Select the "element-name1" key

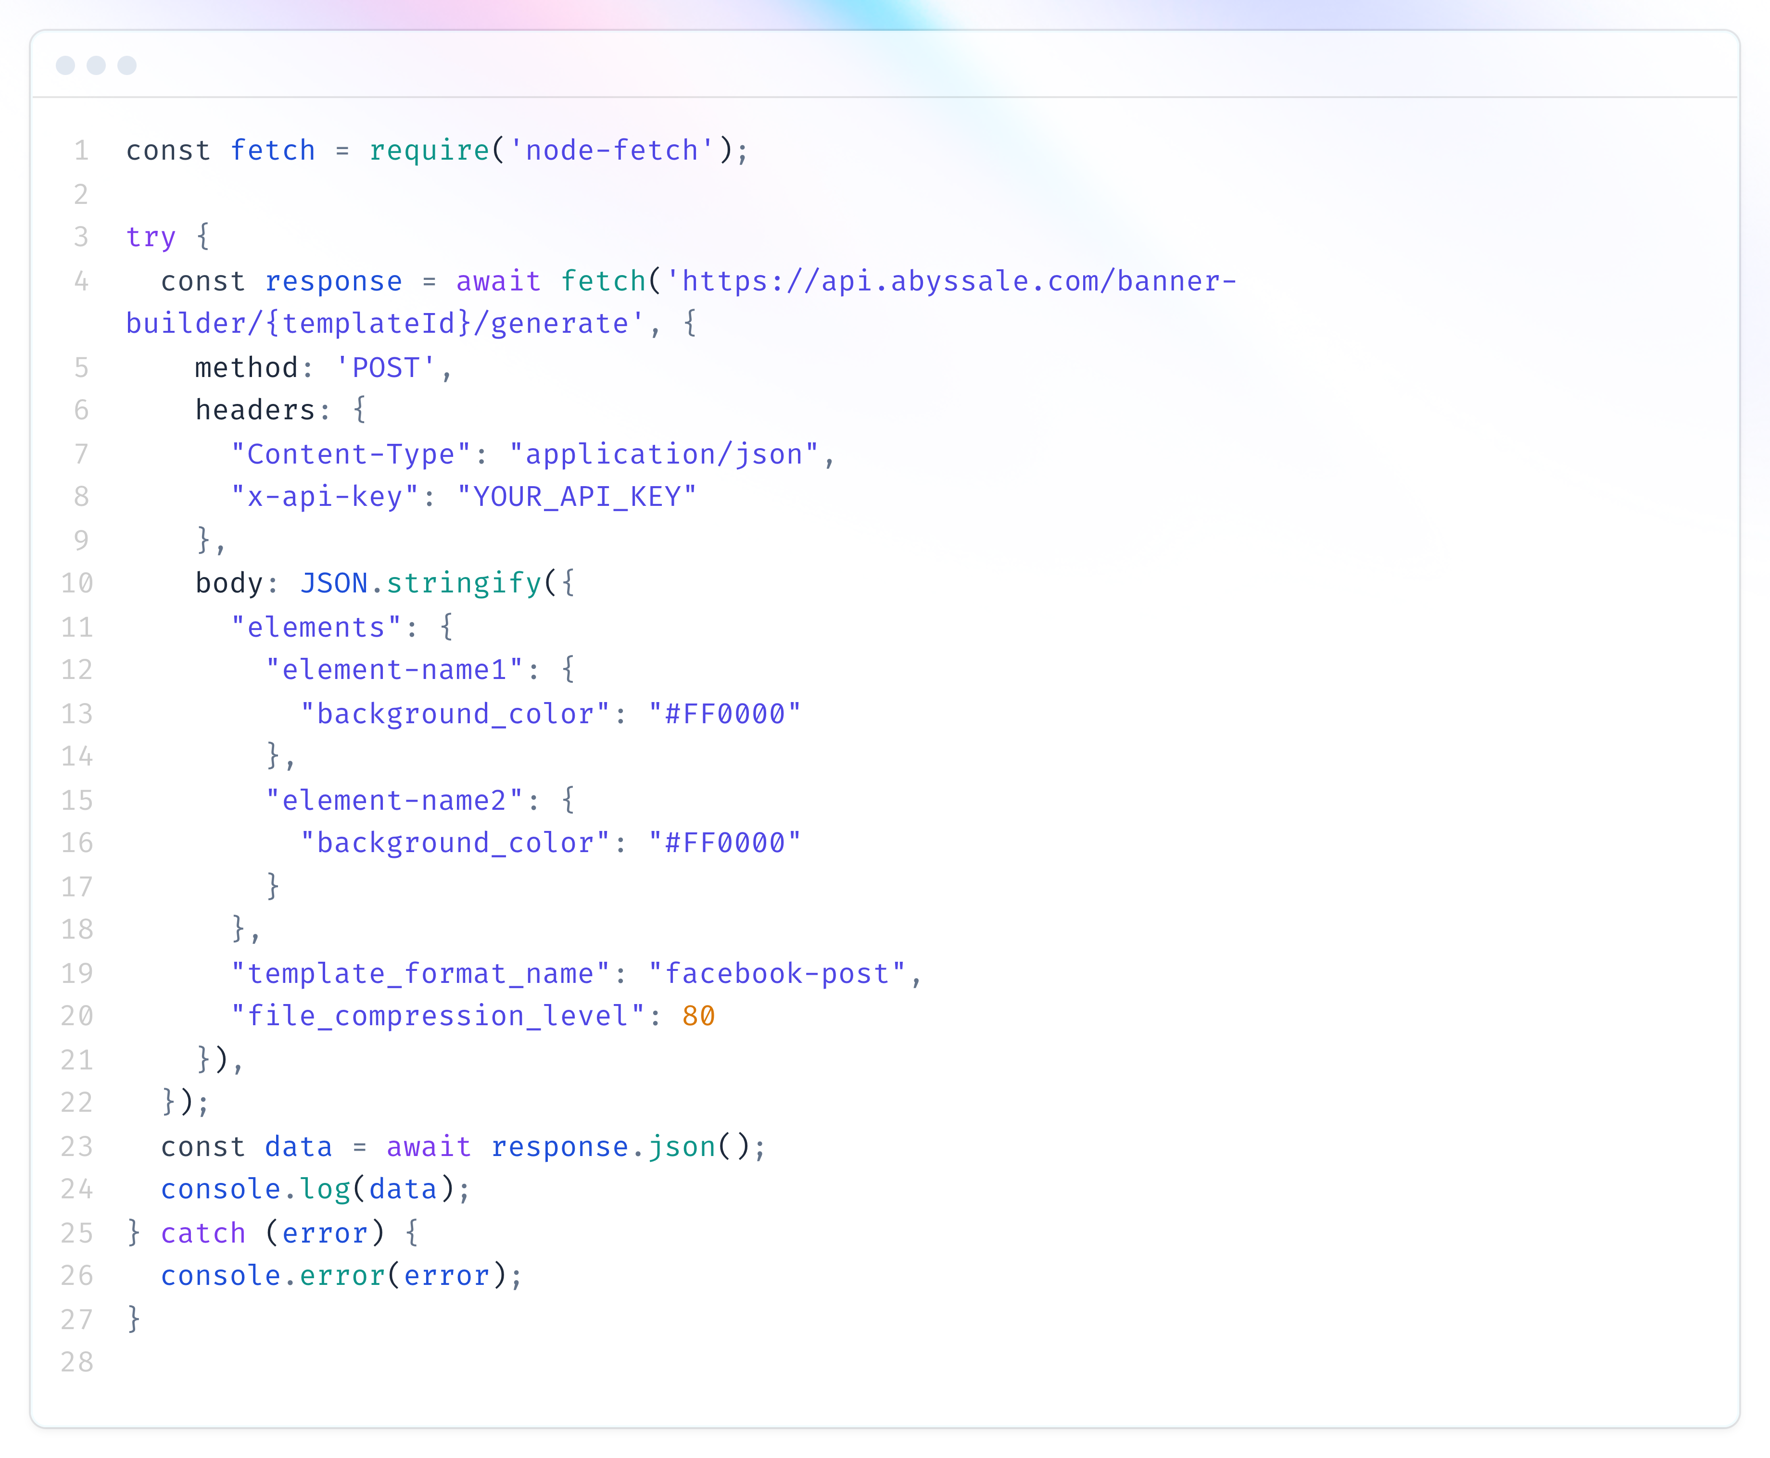[x=395, y=670]
